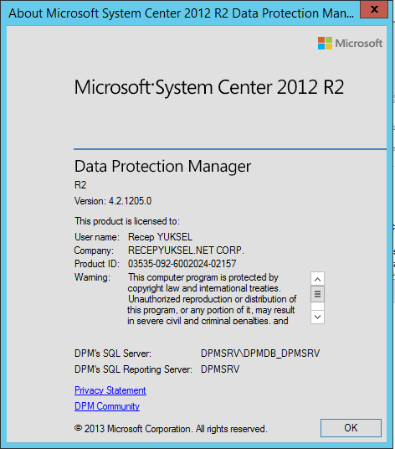Click the Microsoft logo icon
Image resolution: width=395 pixels, height=449 pixels.
325,44
